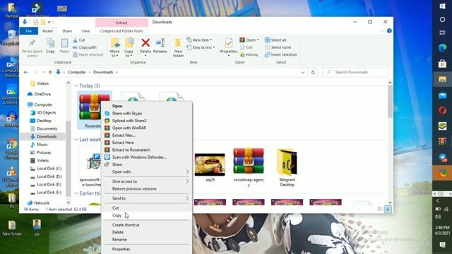452x254 pixels.
Task: Open Microsoft Edge from the taskbar
Action: coord(443,48)
